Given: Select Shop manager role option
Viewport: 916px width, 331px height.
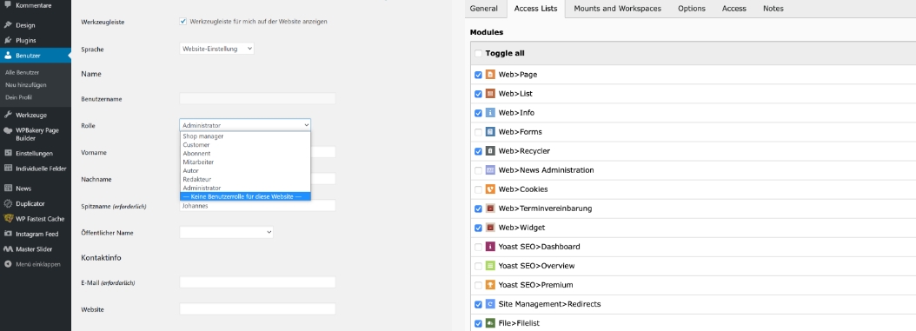Looking at the screenshot, I should click(x=245, y=136).
